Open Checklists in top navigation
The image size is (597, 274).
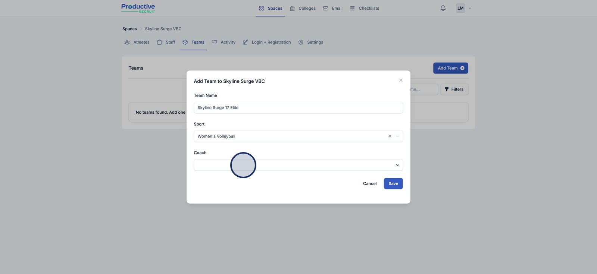tap(365, 8)
